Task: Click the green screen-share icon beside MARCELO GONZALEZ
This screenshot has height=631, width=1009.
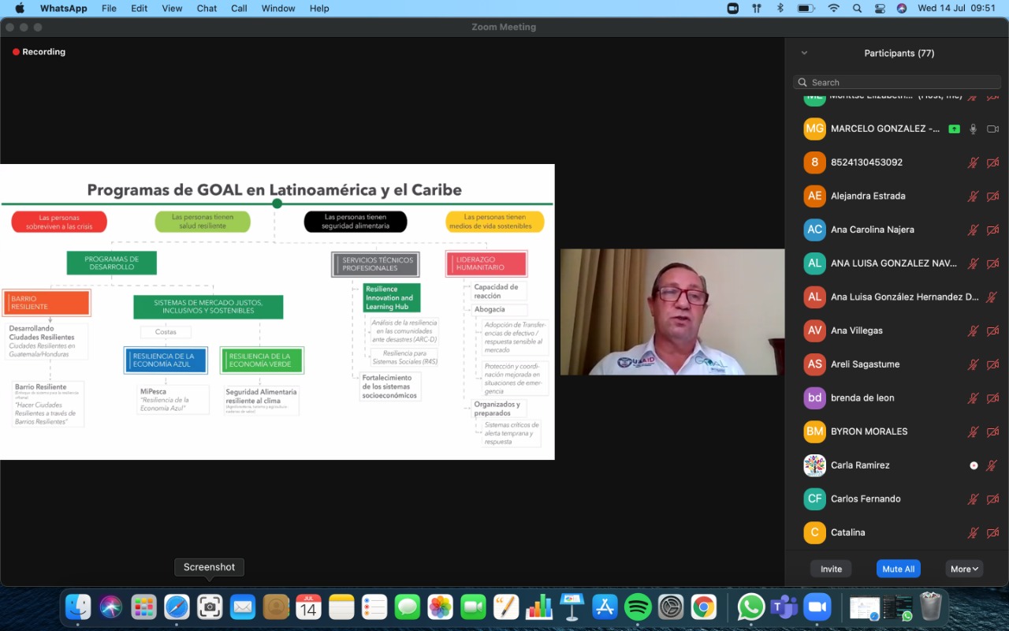Action: pyautogui.click(x=954, y=129)
